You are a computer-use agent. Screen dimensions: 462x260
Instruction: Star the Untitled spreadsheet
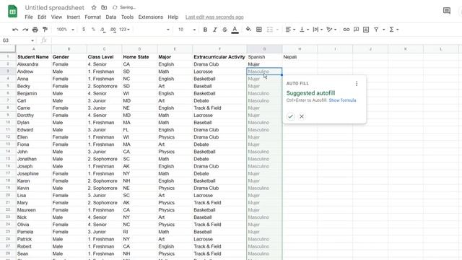coord(94,8)
